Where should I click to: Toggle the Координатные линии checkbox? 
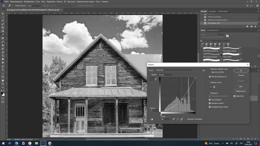point(210,107)
